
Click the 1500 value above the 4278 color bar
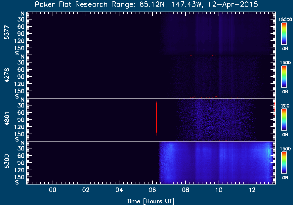pyautogui.click(x=285, y=62)
